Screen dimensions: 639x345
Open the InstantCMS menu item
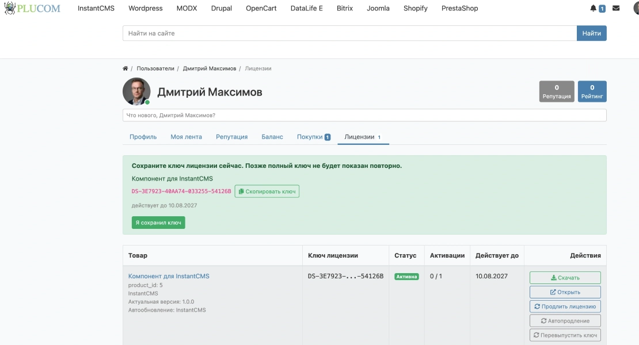pyautogui.click(x=96, y=8)
